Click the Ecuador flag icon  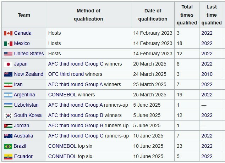pos(8,157)
